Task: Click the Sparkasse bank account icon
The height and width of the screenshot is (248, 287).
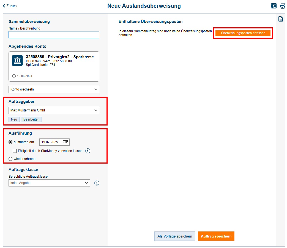Action: [x=17, y=60]
